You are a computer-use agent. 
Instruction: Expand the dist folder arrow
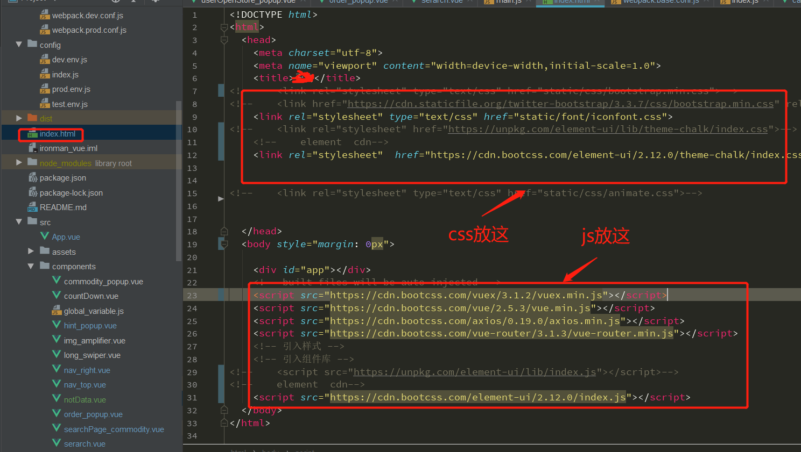pos(19,118)
